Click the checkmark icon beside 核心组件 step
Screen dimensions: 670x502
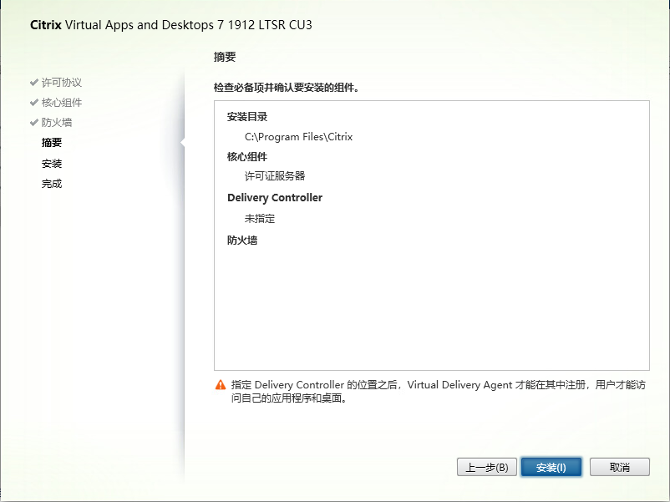point(33,103)
